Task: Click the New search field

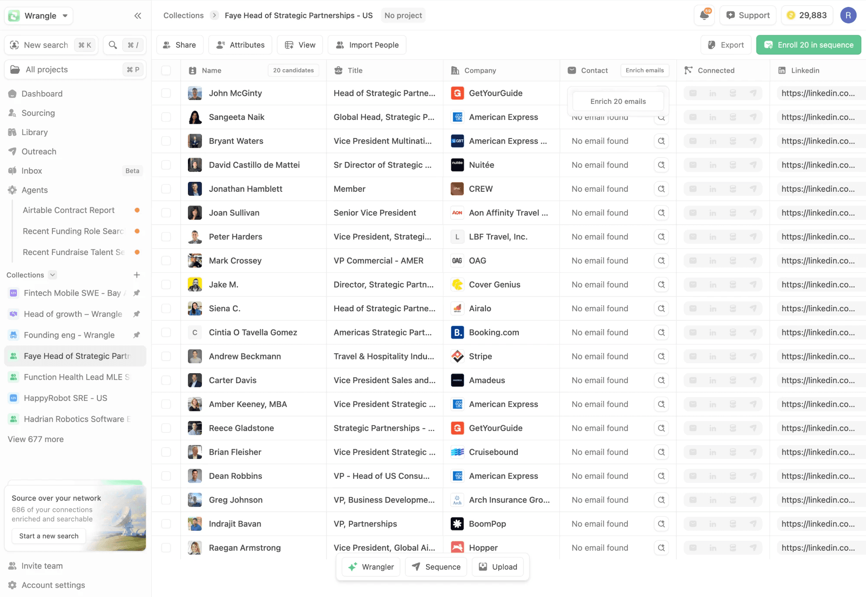Action: pos(51,45)
